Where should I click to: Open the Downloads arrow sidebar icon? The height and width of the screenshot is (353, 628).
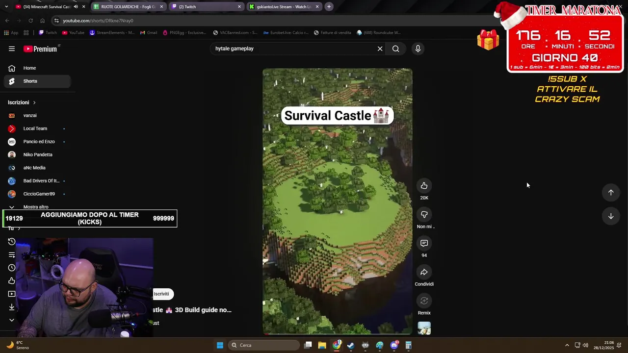click(12, 307)
